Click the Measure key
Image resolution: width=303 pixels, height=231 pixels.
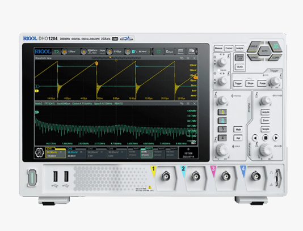tap(218, 48)
